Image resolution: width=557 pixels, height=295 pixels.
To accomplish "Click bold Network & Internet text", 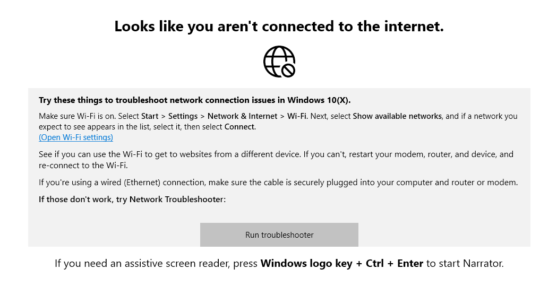I will 242,116.
